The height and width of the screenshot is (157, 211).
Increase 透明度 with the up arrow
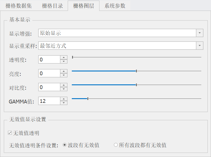point(64,58)
